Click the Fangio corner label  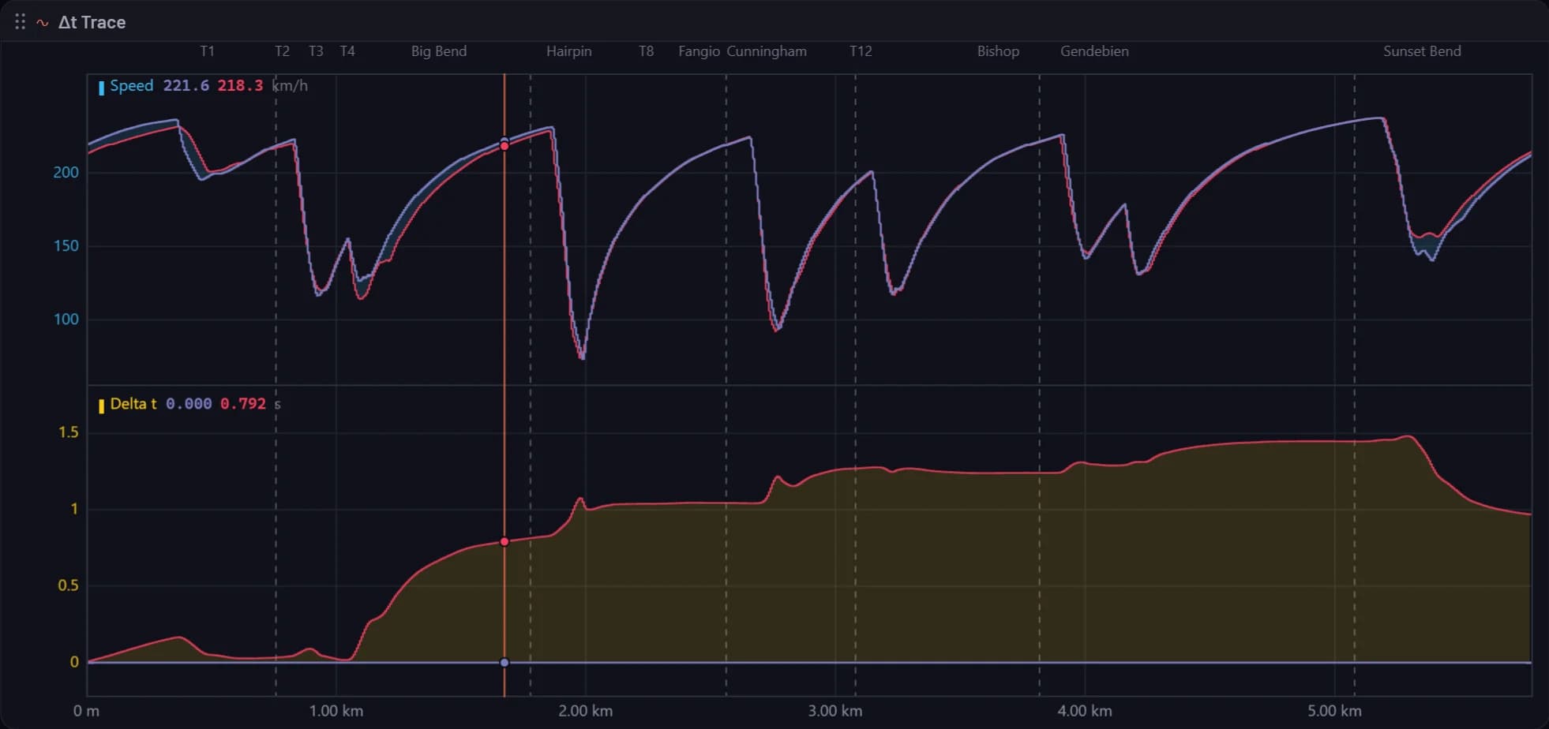699,51
